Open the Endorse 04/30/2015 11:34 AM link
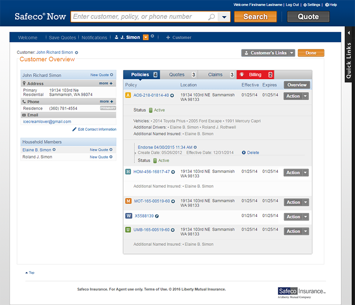Image resolution: width=355 pixels, height=305 pixels. click(x=165, y=147)
